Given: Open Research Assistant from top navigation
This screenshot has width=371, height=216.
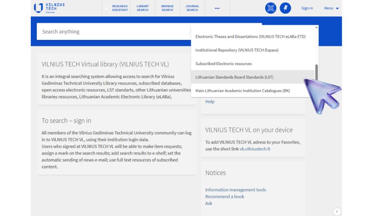Looking at the screenshot, I should click(117, 8).
